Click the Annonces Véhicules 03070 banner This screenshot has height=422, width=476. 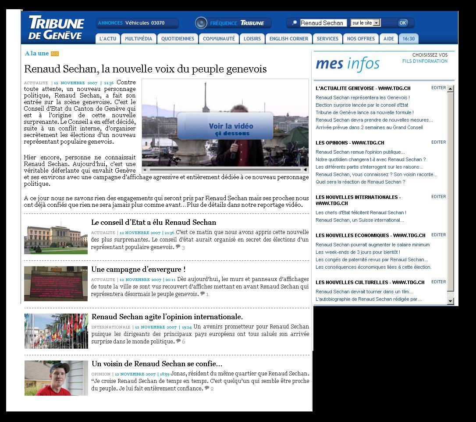point(137,23)
